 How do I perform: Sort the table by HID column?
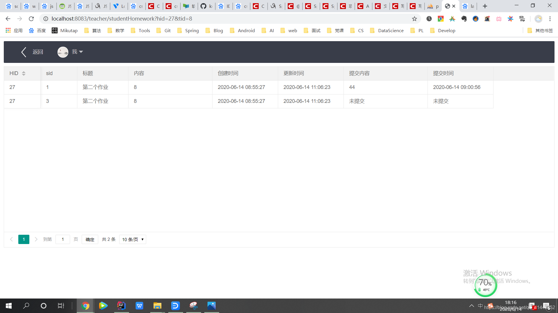(14, 73)
